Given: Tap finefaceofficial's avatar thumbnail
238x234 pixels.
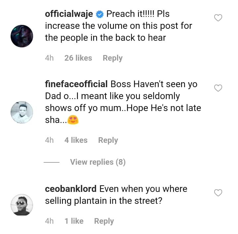Looking at the screenshot, I should [x=22, y=112].
